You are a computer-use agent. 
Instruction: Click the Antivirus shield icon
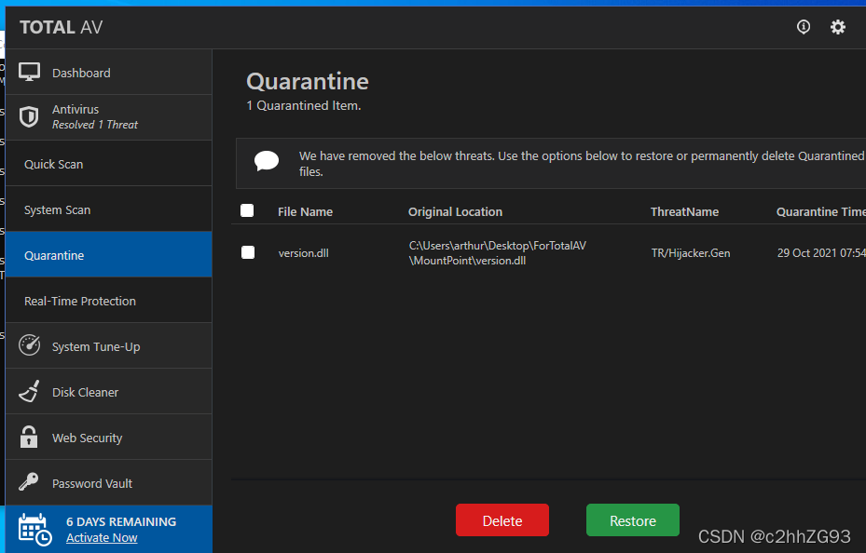(29, 117)
